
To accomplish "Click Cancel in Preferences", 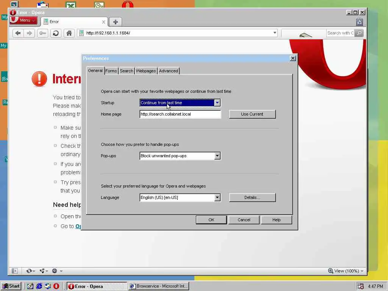I will pos(244,220).
